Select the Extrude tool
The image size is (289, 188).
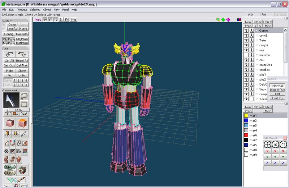pos(7,134)
